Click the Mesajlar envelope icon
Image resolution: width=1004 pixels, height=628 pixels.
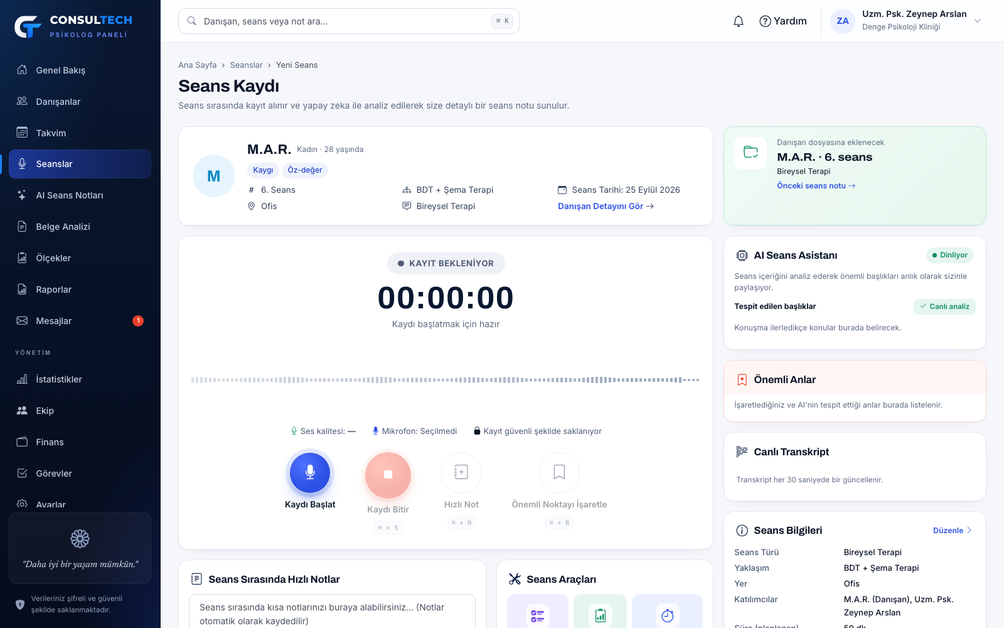[x=22, y=321]
